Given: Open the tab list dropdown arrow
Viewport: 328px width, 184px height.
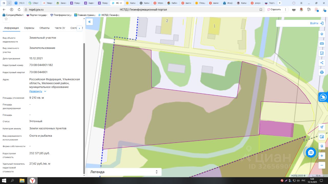Looking at the screenshot, I should tap(9, 3).
